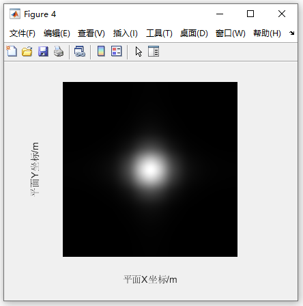Open the 帮助(H) menu
303x306 pixels.
pyautogui.click(x=267, y=33)
